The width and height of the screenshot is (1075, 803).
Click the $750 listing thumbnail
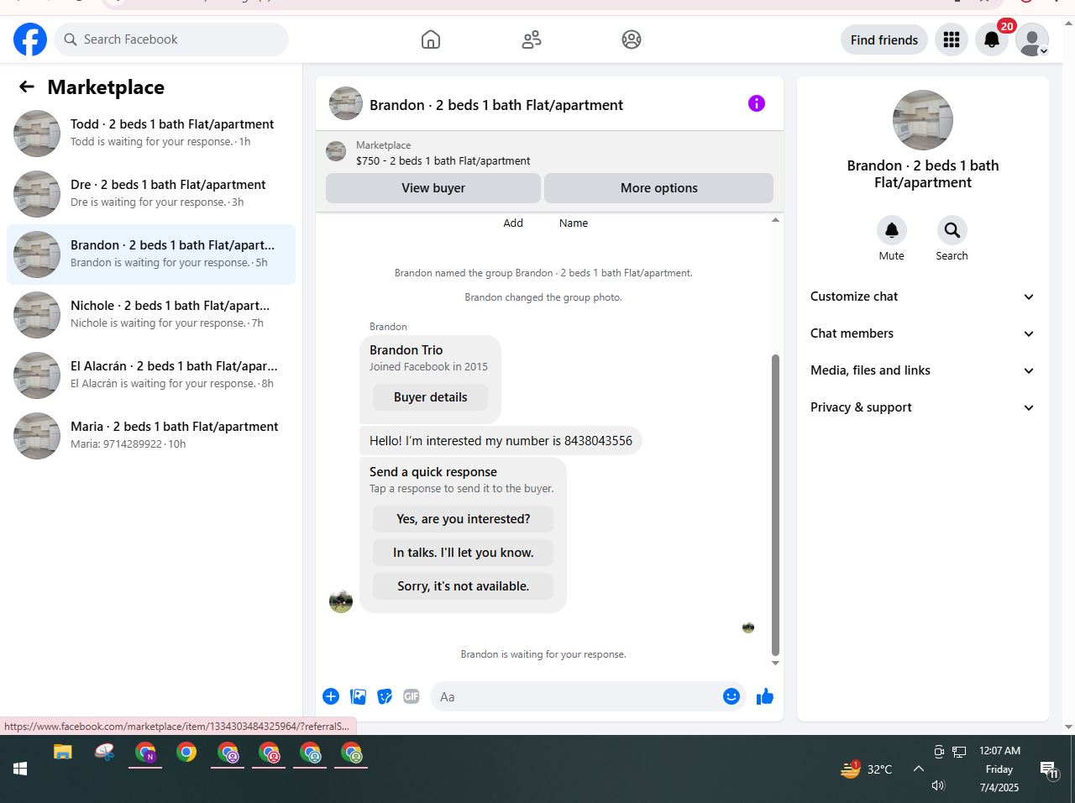point(336,151)
